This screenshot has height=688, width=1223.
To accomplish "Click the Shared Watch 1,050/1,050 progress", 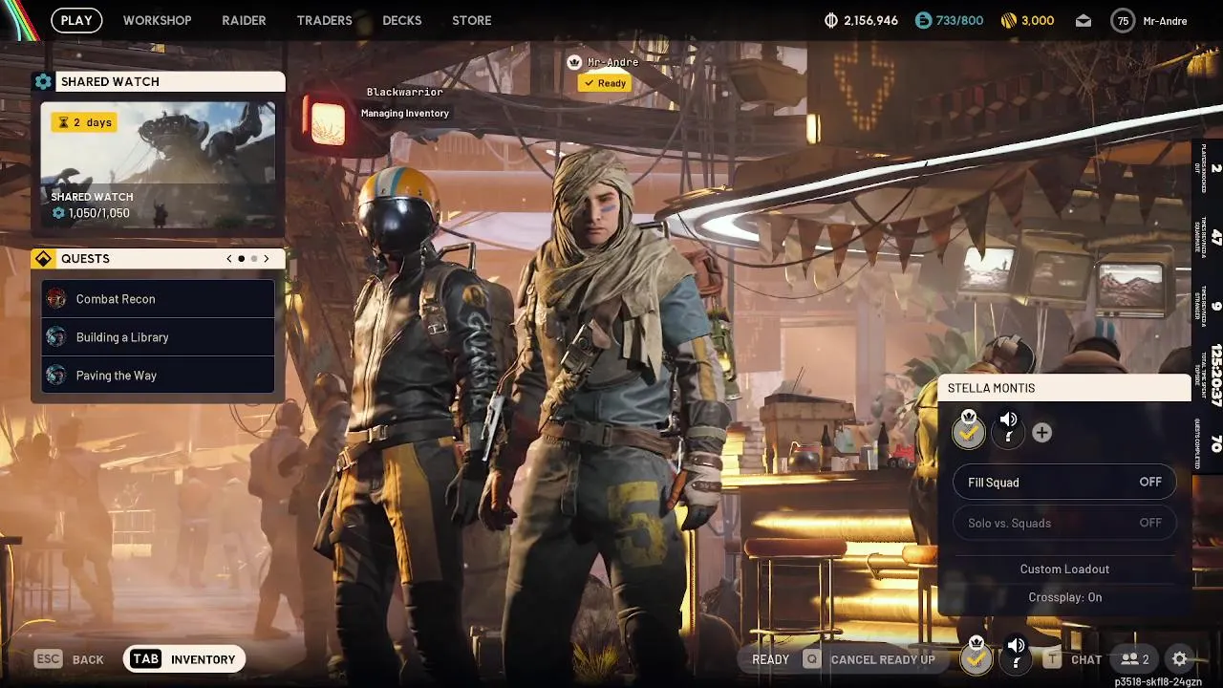I will [92, 213].
